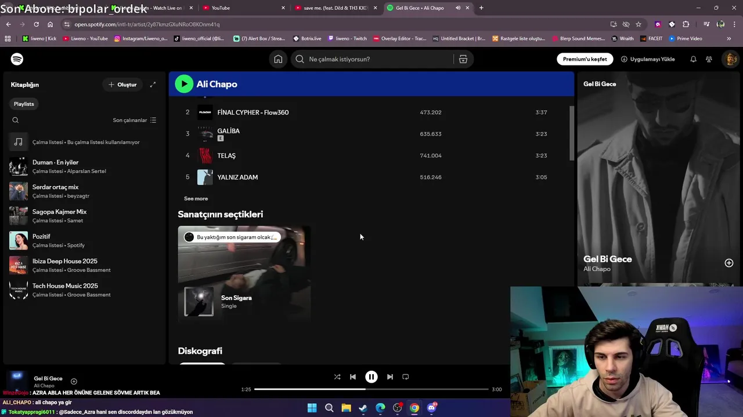Open Gel Bi Gece title in now-playing panel
The width and height of the screenshot is (743, 417).
[x=608, y=259]
